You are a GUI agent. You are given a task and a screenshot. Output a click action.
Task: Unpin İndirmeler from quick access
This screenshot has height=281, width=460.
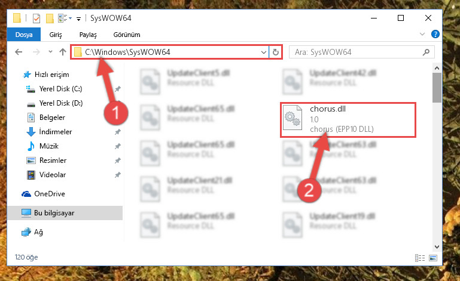click(x=118, y=132)
